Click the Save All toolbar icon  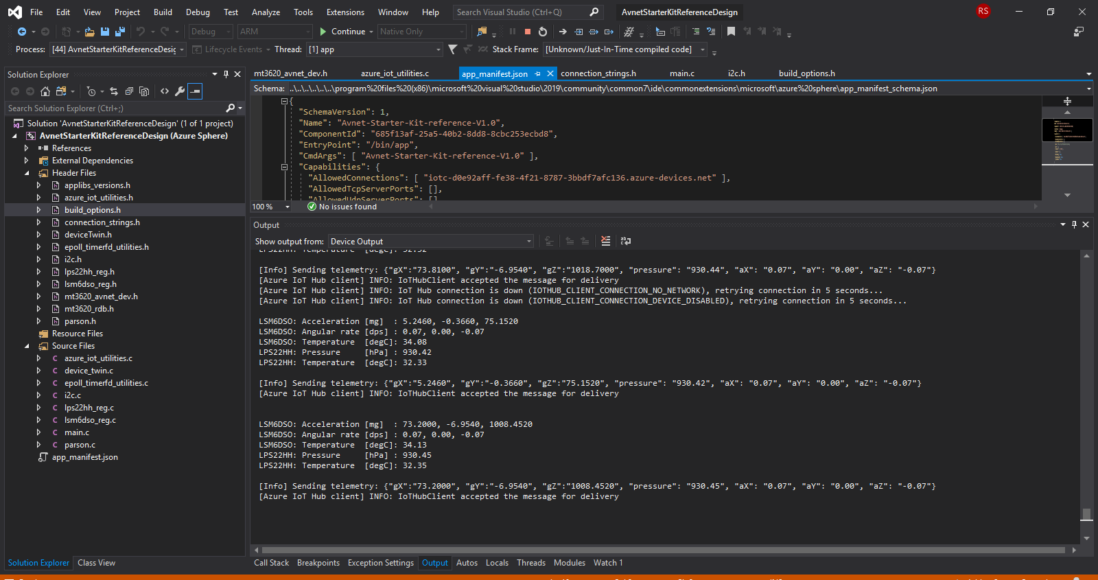[x=120, y=32]
